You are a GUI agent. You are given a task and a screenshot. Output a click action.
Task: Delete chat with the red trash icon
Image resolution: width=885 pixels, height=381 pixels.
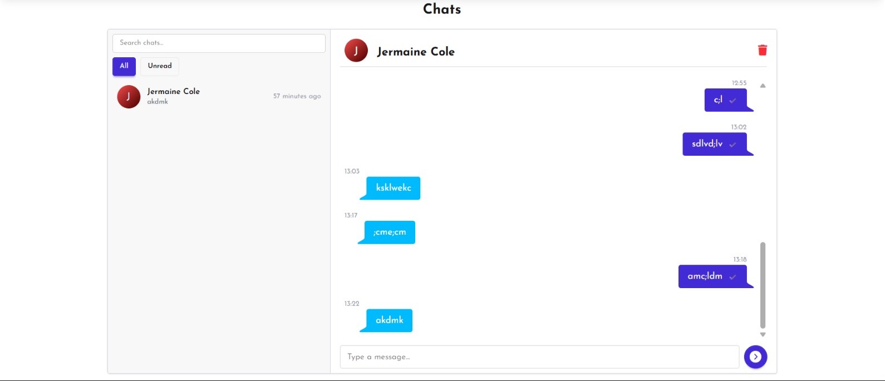click(x=763, y=50)
